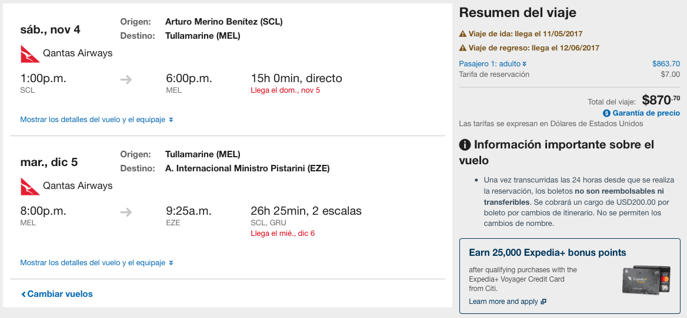Click the $863.70 adult fare amount
The width and height of the screenshot is (687, 318).
[x=666, y=64]
